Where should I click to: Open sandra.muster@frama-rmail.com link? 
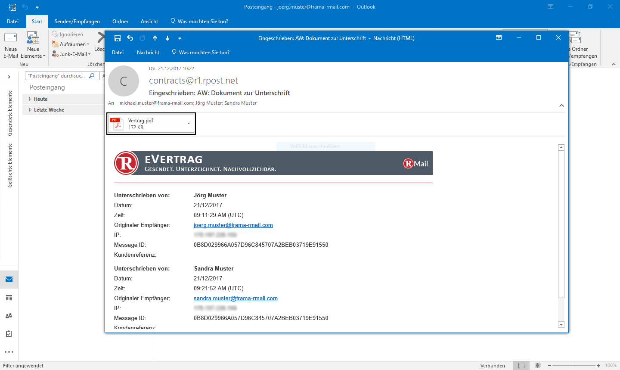[236, 298]
